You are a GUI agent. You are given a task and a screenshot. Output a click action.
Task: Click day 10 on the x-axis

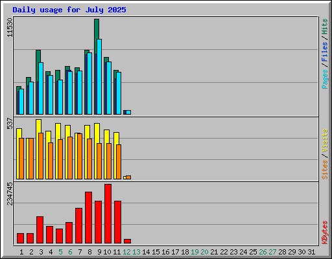tap(107, 252)
